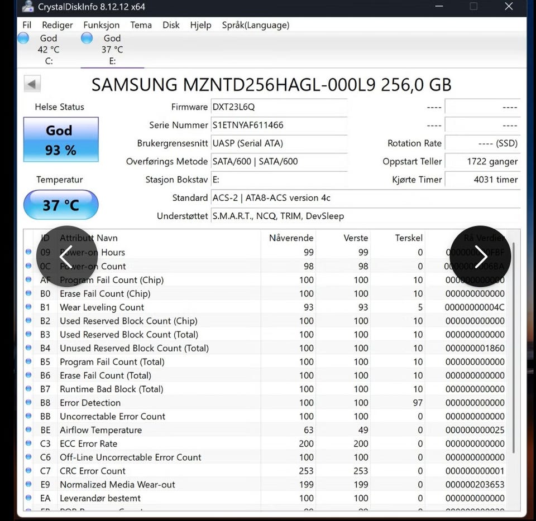Click status dot for Program Fail Count (Chip)

(28, 279)
